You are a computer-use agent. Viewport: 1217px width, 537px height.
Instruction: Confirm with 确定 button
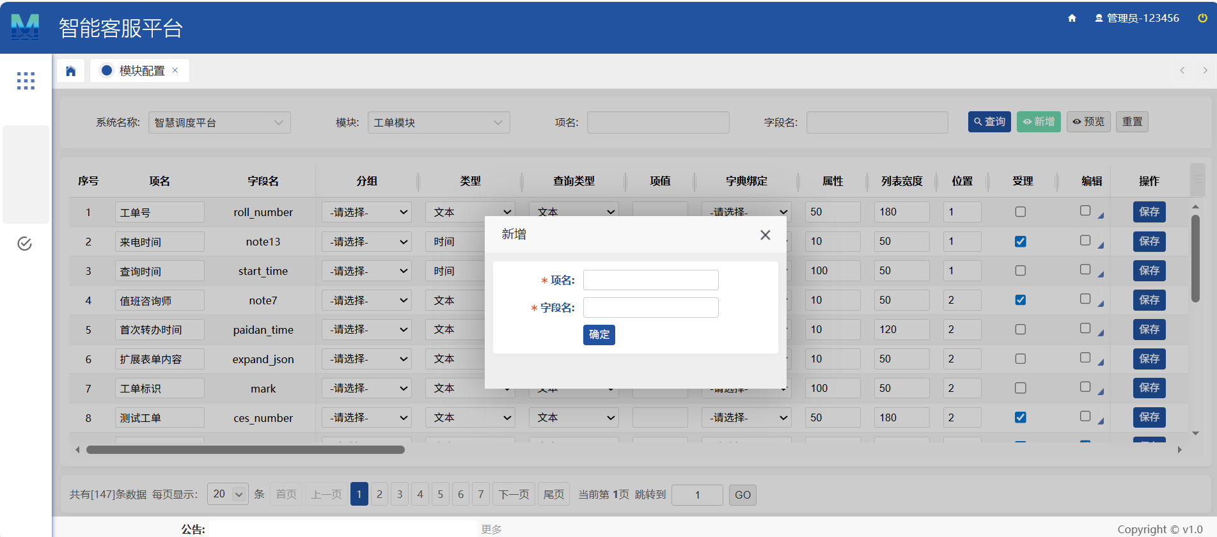pos(599,334)
